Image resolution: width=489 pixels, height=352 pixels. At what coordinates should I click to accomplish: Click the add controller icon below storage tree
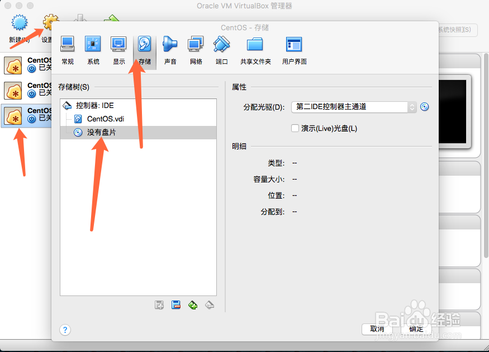159,305
